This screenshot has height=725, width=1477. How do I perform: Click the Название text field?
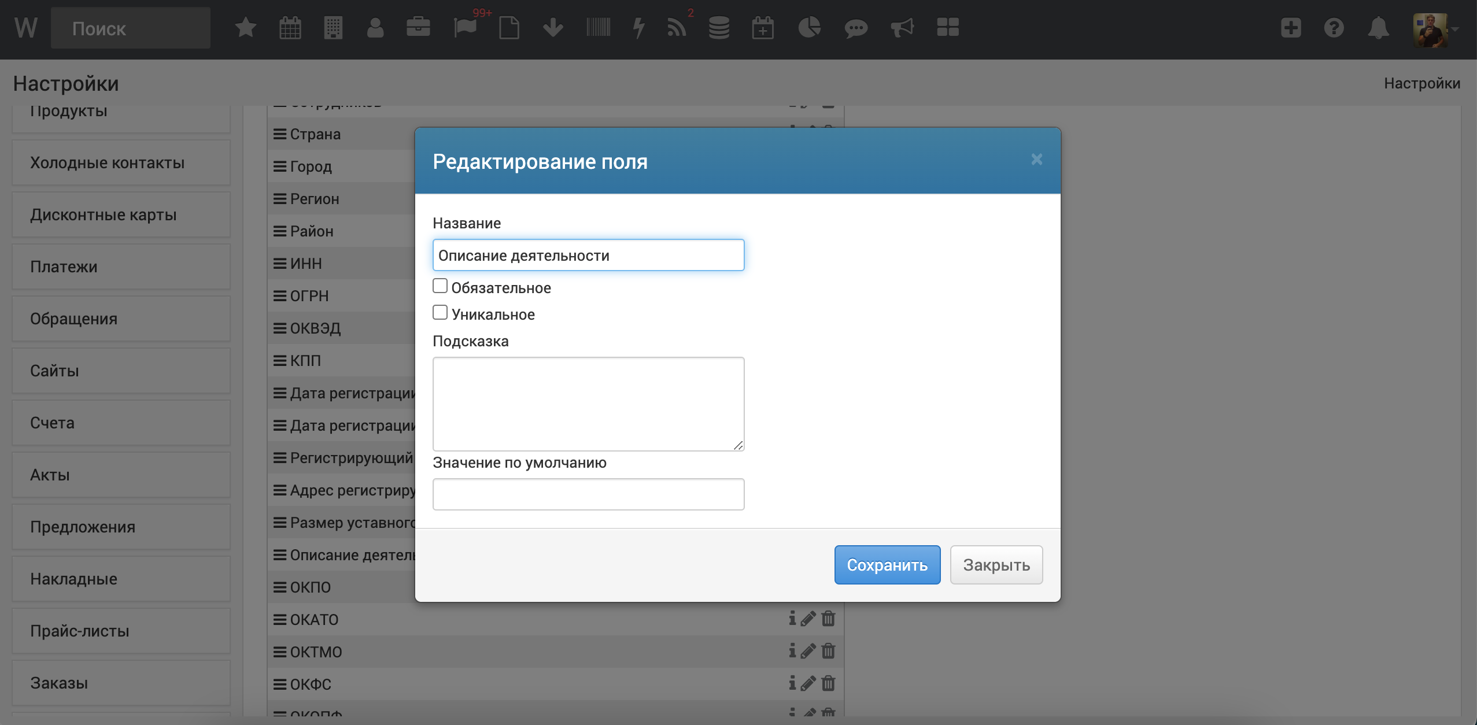pyautogui.click(x=588, y=256)
